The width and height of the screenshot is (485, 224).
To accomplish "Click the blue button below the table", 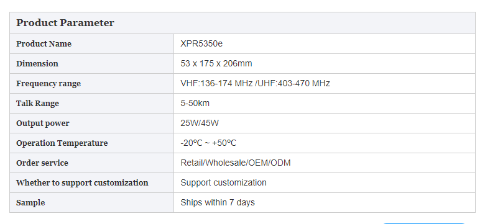I will [424, 223].
